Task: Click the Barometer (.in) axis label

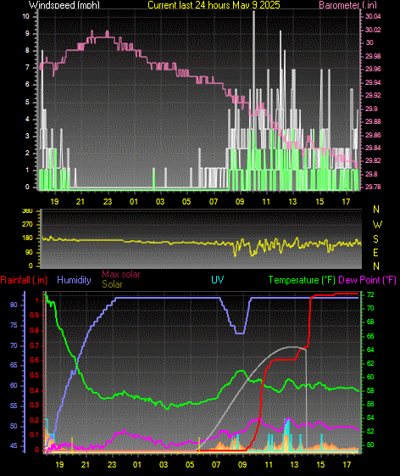Action: click(347, 5)
